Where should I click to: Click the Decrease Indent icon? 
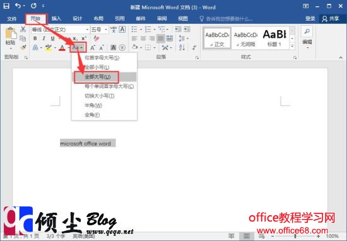(x=178, y=30)
